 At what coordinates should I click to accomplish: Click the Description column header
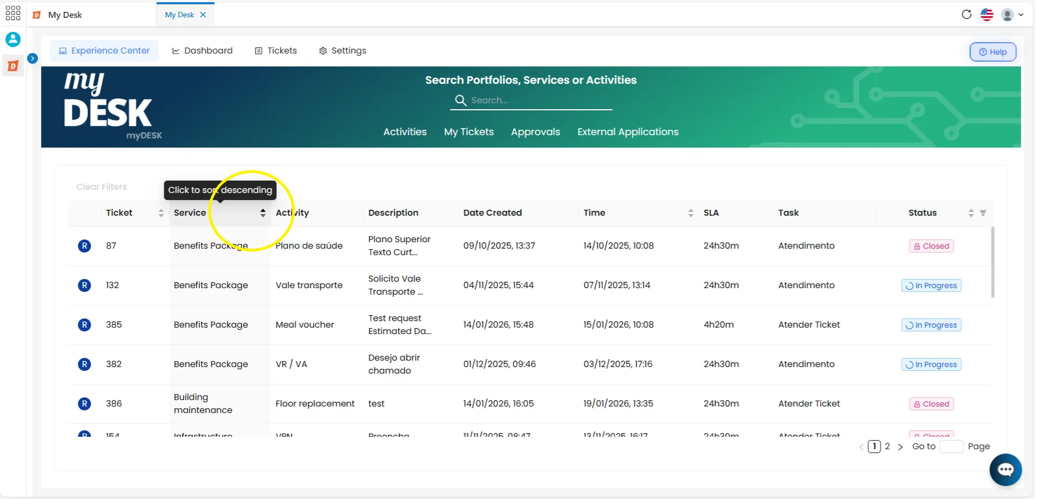pyautogui.click(x=393, y=213)
